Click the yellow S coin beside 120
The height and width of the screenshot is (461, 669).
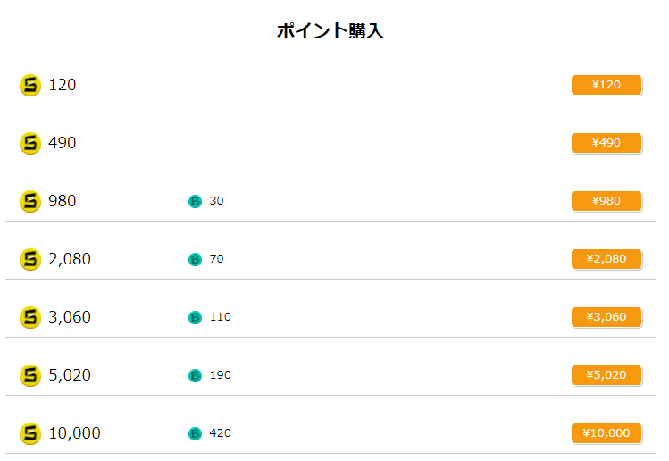pyautogui.click(x=30, y=85)
